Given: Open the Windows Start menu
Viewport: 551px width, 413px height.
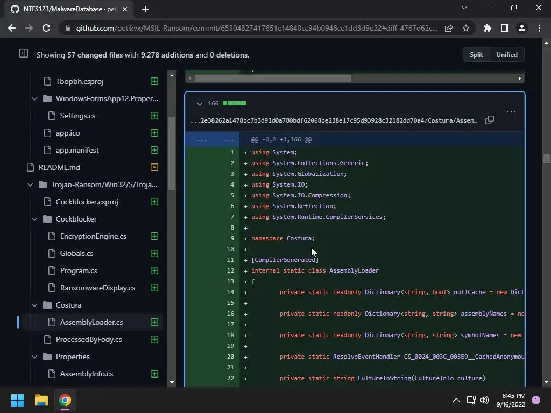Looking at the screenshot, I should pyautogui.click(x=17, y=400).
